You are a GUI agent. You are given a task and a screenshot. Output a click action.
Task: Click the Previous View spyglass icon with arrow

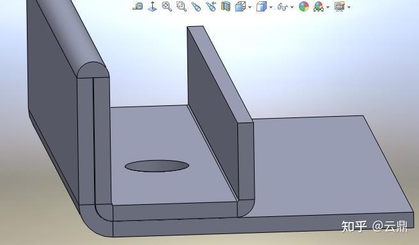(211, 6)
